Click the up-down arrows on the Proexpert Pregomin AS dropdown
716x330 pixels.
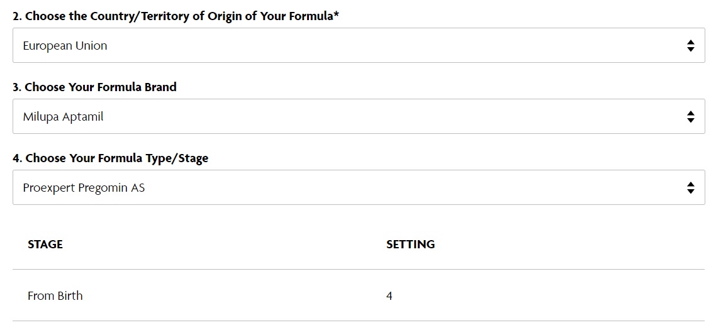pyautogui.click(x=690, y=187)
